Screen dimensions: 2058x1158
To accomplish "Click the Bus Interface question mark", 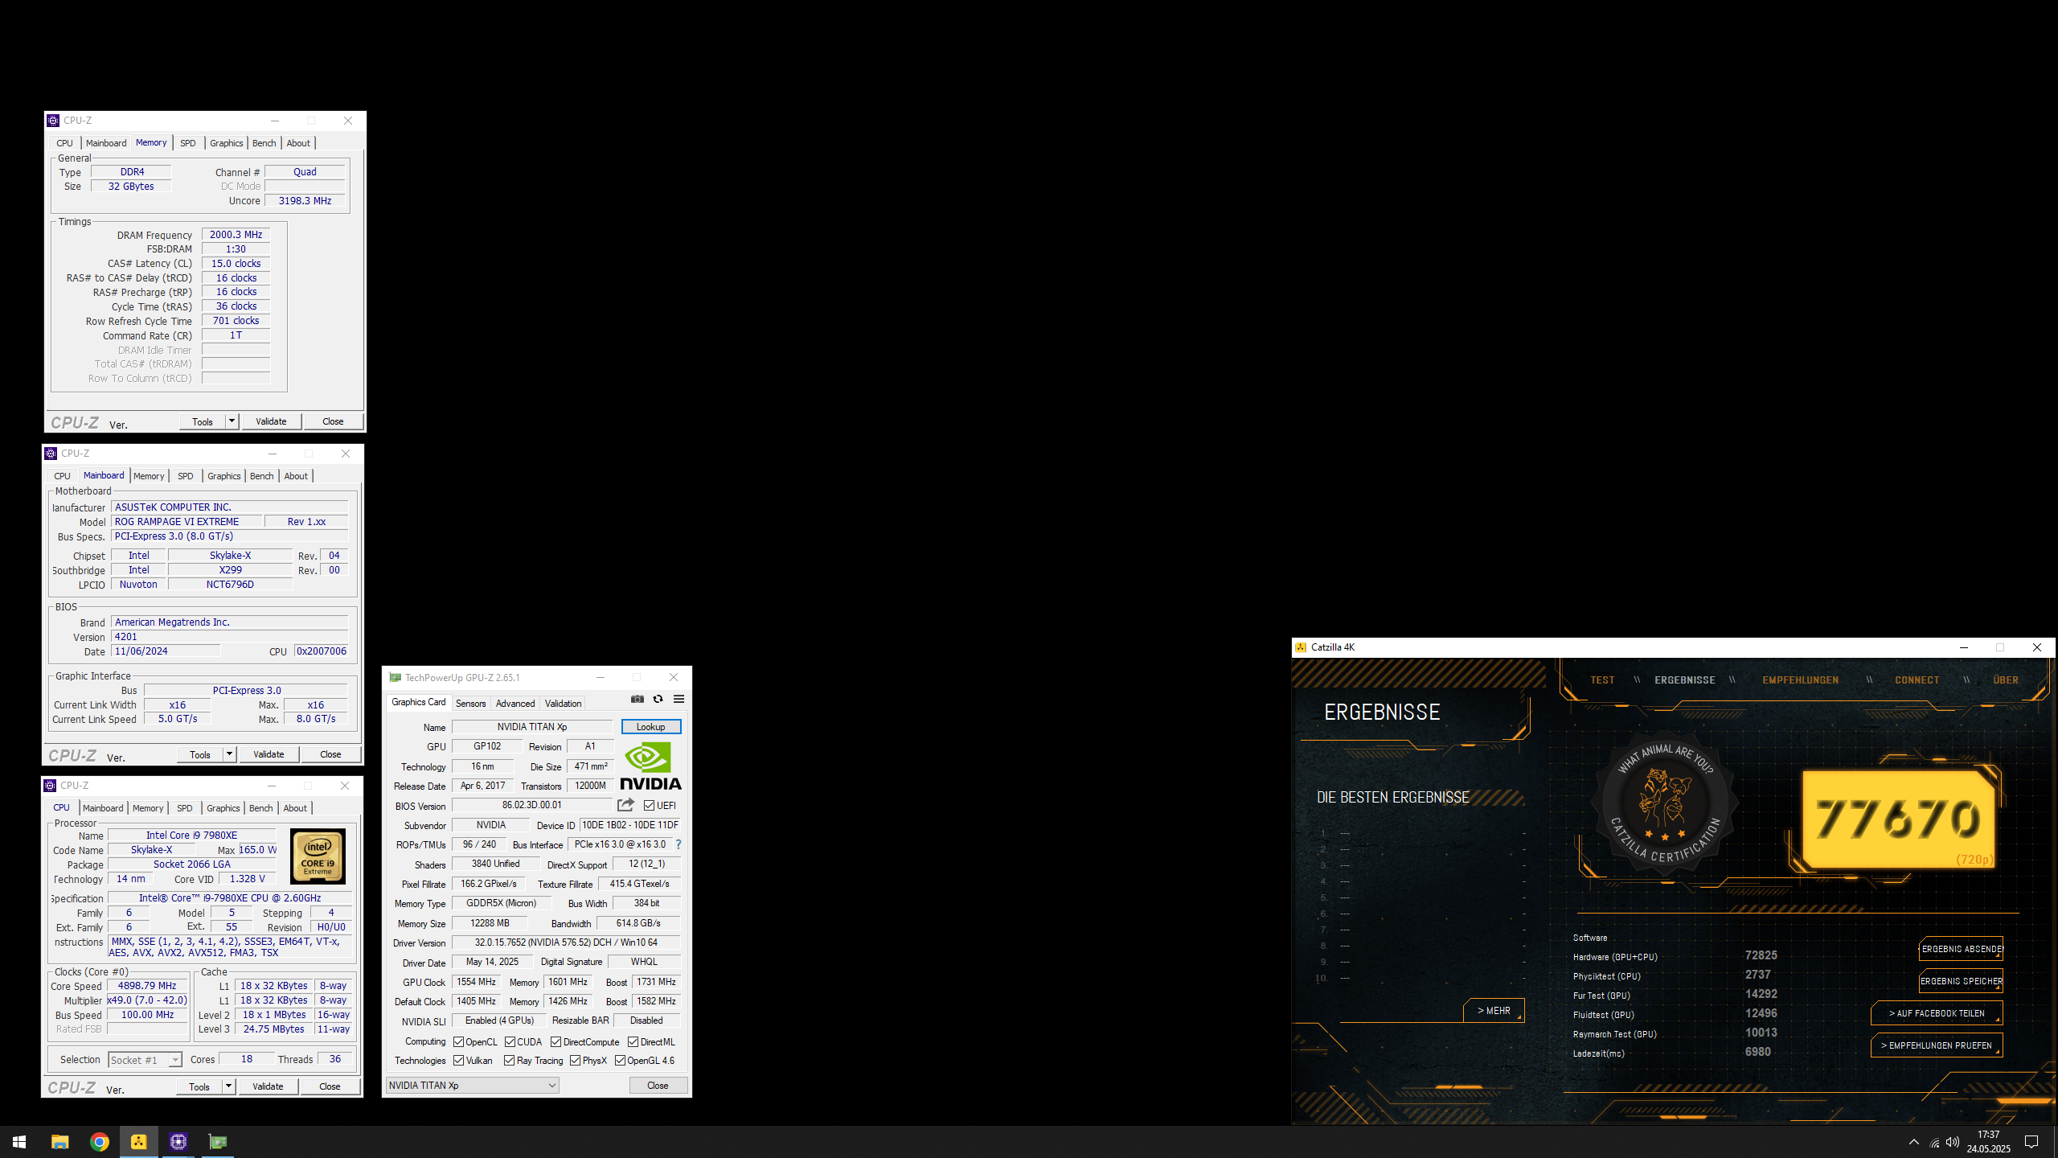I will pyautogui.click(x=678, y=844).
